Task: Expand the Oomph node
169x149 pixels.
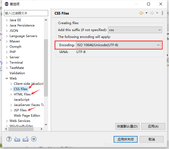Action: 7,47
